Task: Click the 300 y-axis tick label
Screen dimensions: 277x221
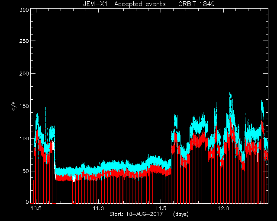Action: (24, 10)
